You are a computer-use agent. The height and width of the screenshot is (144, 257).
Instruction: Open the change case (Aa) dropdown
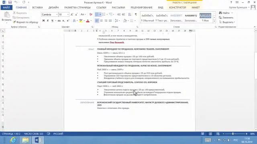[x=83, y=14]
